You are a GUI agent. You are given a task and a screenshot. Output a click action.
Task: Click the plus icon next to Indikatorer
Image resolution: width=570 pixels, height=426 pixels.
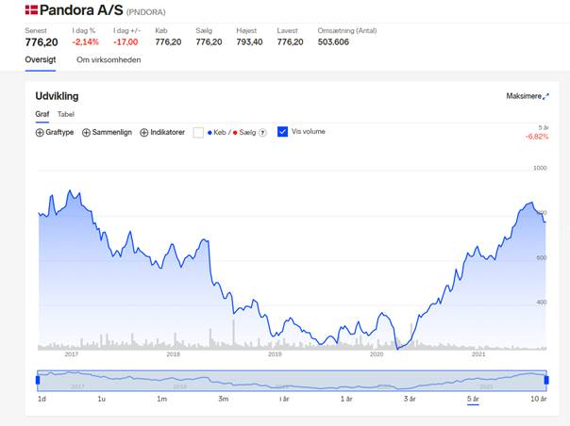coord(144,133)
